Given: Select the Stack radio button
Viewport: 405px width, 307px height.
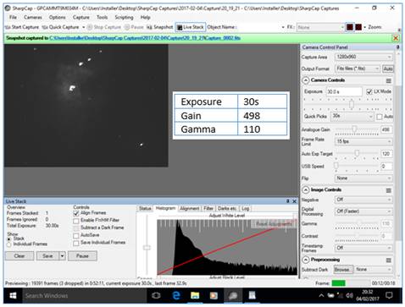Looking at the screenshot, I should pos(9,238).
